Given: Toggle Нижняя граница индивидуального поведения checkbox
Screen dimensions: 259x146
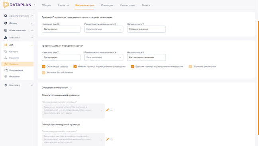Looking at the screenshot, I should pos(75,67).
